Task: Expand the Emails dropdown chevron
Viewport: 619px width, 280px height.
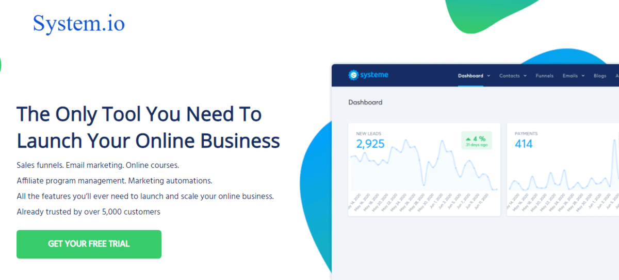Action: click(583, 76)
